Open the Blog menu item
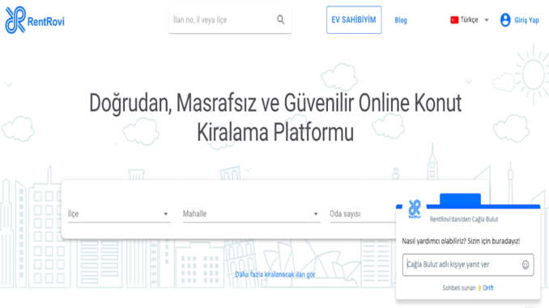Viewport: 549px width, 308px height. point(401,20)
